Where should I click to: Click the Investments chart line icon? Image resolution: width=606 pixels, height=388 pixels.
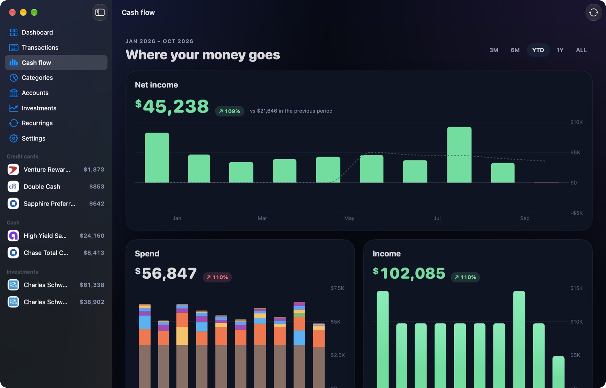pos(14,108)
